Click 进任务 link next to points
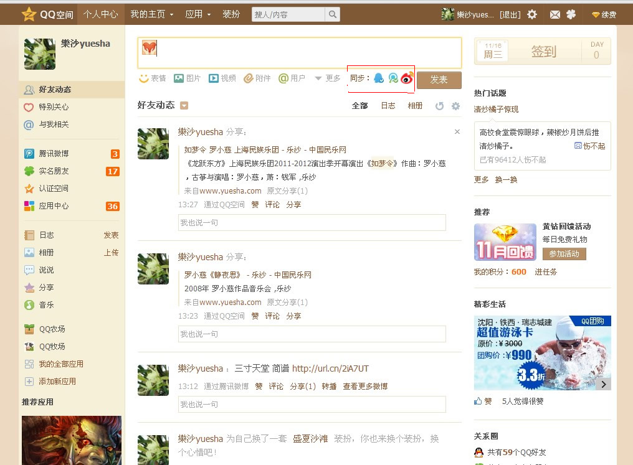This screenshot has height=465, width=633. point(546,272)
